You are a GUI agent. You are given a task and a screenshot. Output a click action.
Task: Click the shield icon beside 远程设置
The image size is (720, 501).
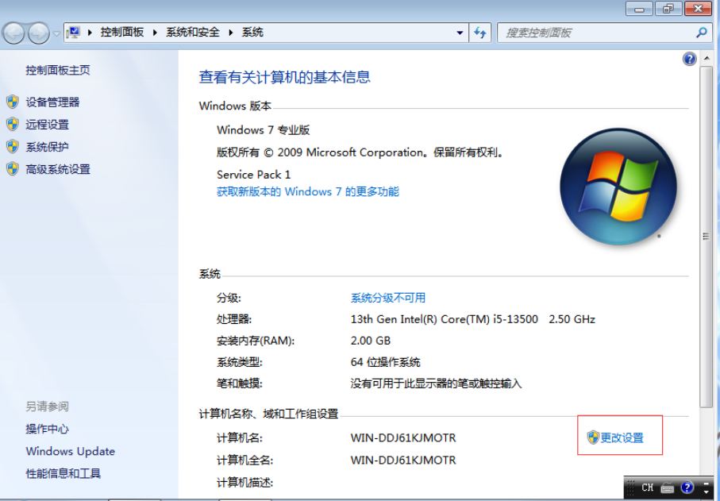13,124
